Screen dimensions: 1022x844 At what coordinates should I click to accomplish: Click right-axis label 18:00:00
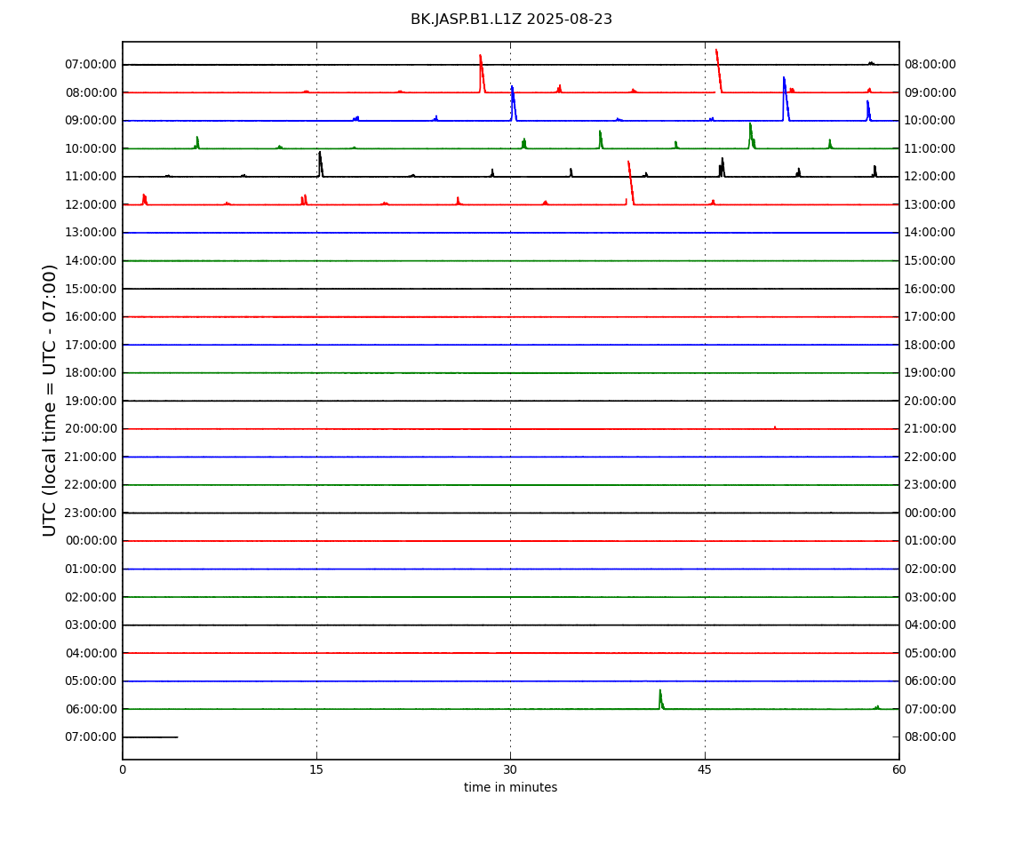pyautogui.click(x=930, y=345)
